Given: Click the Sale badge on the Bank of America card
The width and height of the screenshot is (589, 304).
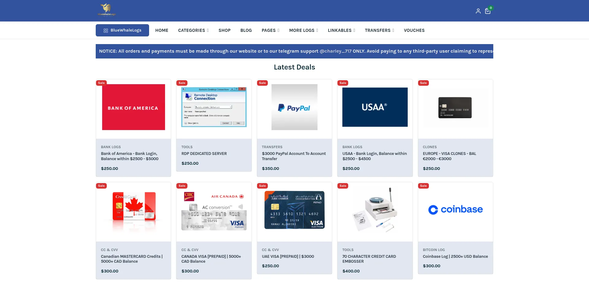Looking at the screenshot, I should [101, 83].
